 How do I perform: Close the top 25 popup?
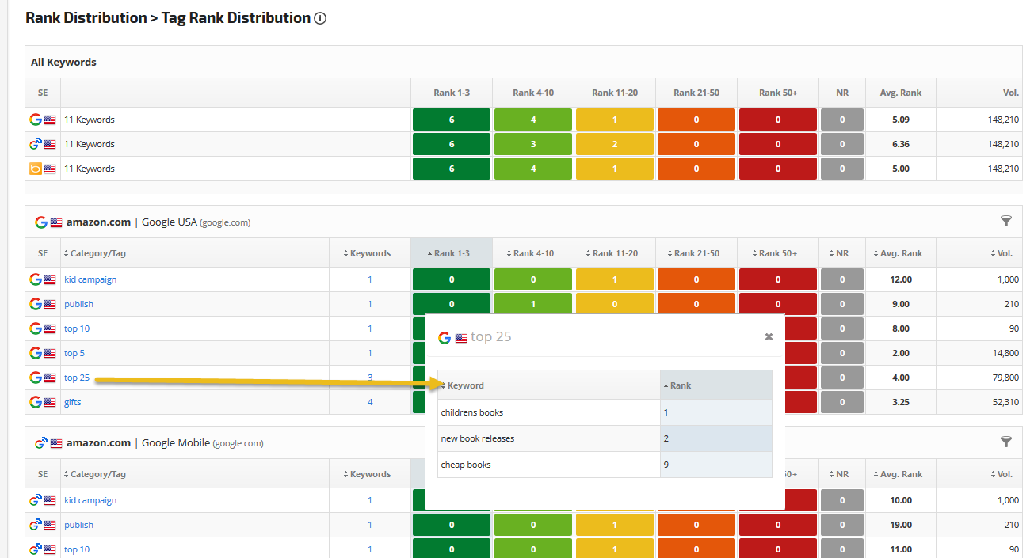(768, 337)
